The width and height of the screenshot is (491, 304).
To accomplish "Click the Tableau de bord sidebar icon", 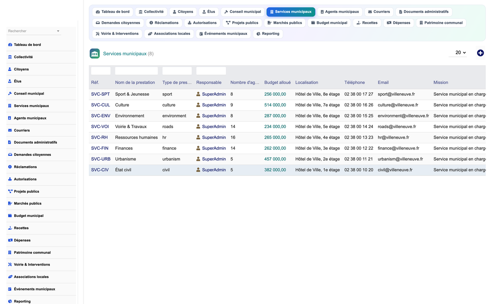I will click(x=10, y=45).
